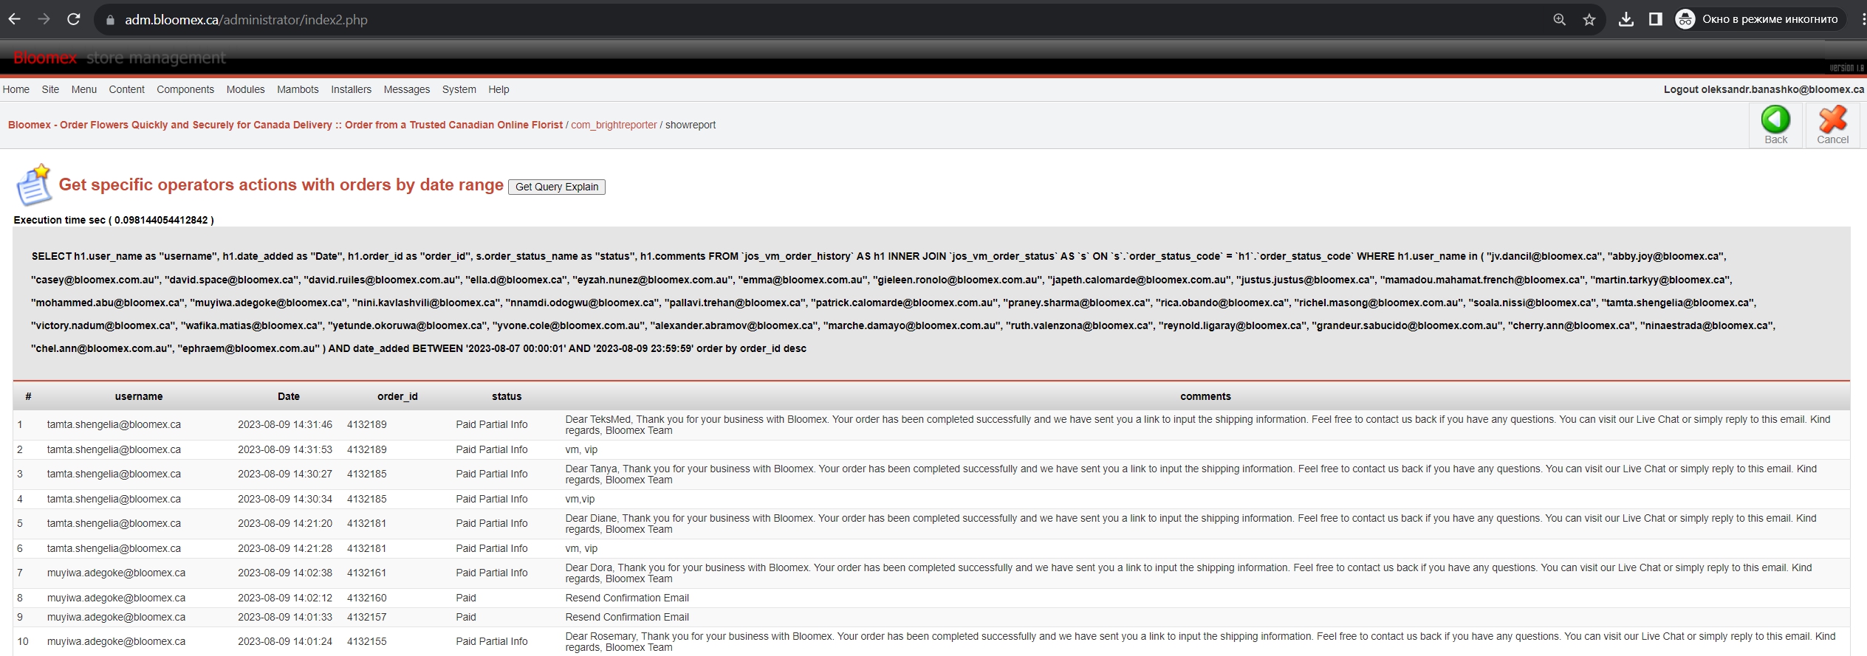1867x656 pixels.
Task: Click date 2023-08-09 14:30:27 cell
Action: [285, 474]
